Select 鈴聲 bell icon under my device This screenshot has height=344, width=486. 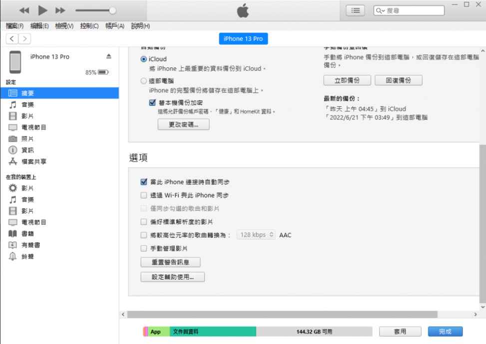(13, 257)
